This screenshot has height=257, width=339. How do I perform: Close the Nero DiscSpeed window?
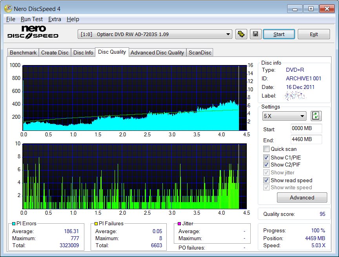pos(327,9)
